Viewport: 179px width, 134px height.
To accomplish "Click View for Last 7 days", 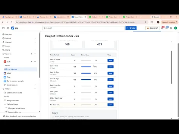I will 110,67.
